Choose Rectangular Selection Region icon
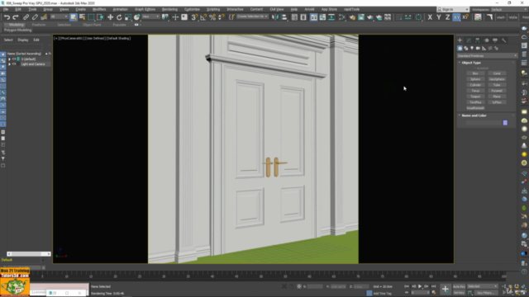529x297 pixels. pos(91,17)
